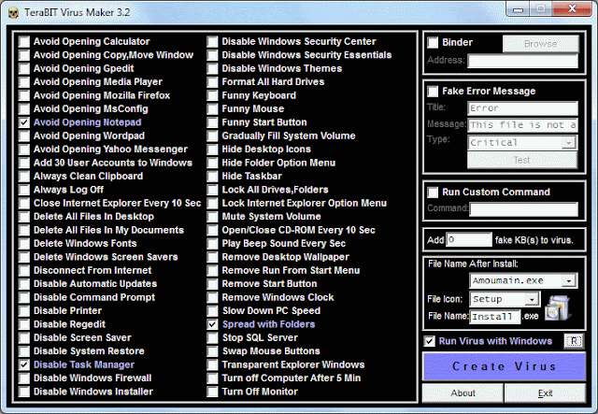Click the skull icon in title bar
The image size is (598, 414).
[13, 12]
